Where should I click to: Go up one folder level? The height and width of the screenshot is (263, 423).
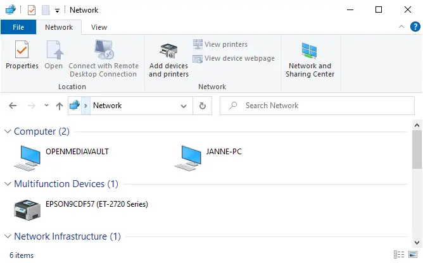click(x=60, y=106)
